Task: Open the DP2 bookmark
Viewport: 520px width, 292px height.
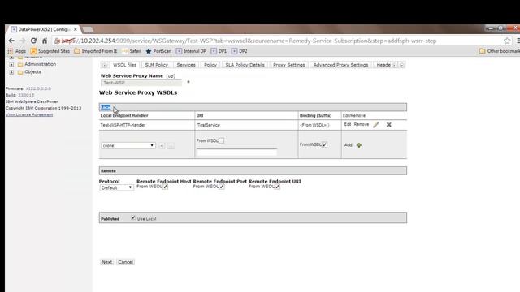Action: [x=240, y=51]
